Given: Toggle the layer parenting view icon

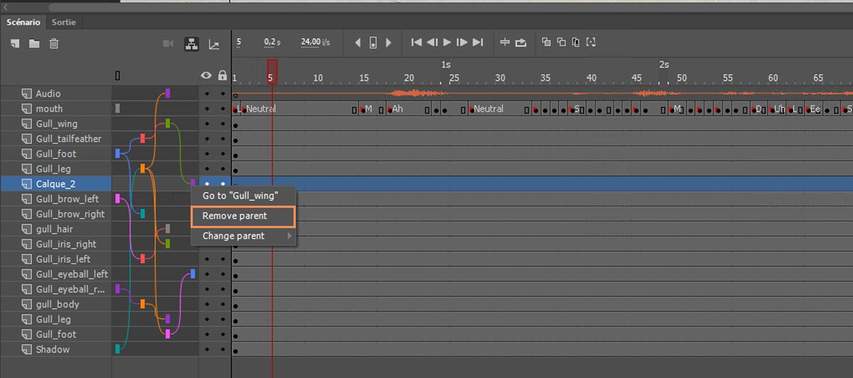Looking at the screenshot, I should [191, 44].
